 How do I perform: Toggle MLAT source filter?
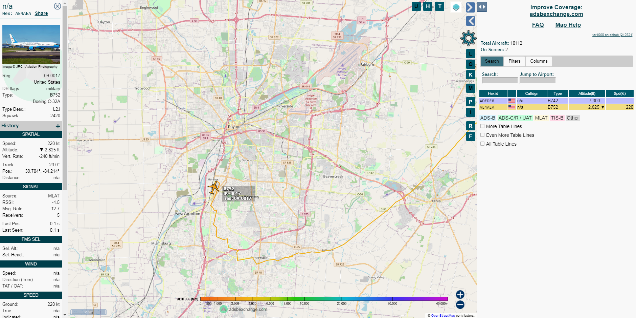pos(541,118)
